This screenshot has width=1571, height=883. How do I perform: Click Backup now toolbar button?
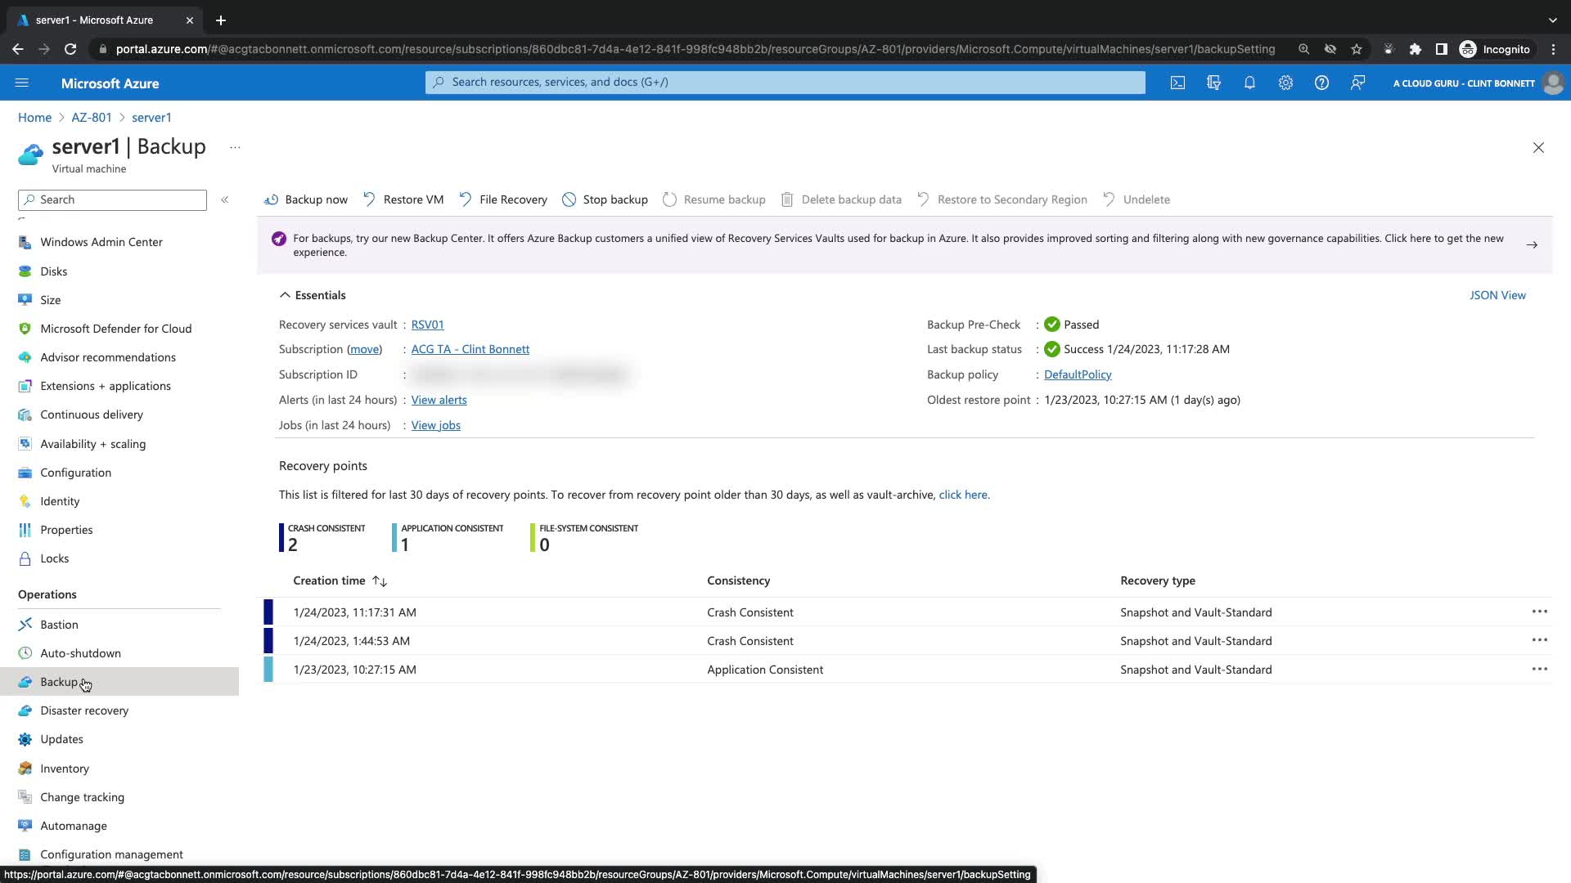(306, 199)
